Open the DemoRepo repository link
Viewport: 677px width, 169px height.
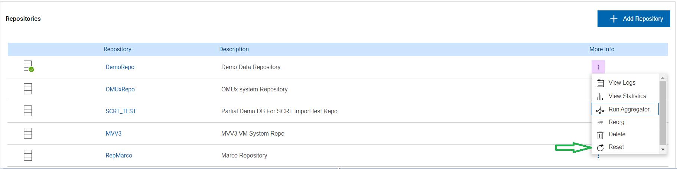point(120,67)
